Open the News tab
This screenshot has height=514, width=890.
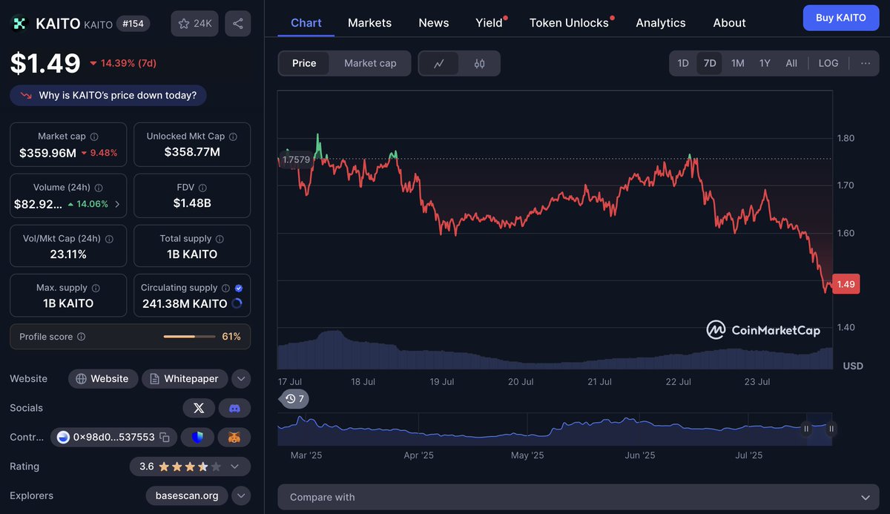pyautogui.click(x=434, y=23)
